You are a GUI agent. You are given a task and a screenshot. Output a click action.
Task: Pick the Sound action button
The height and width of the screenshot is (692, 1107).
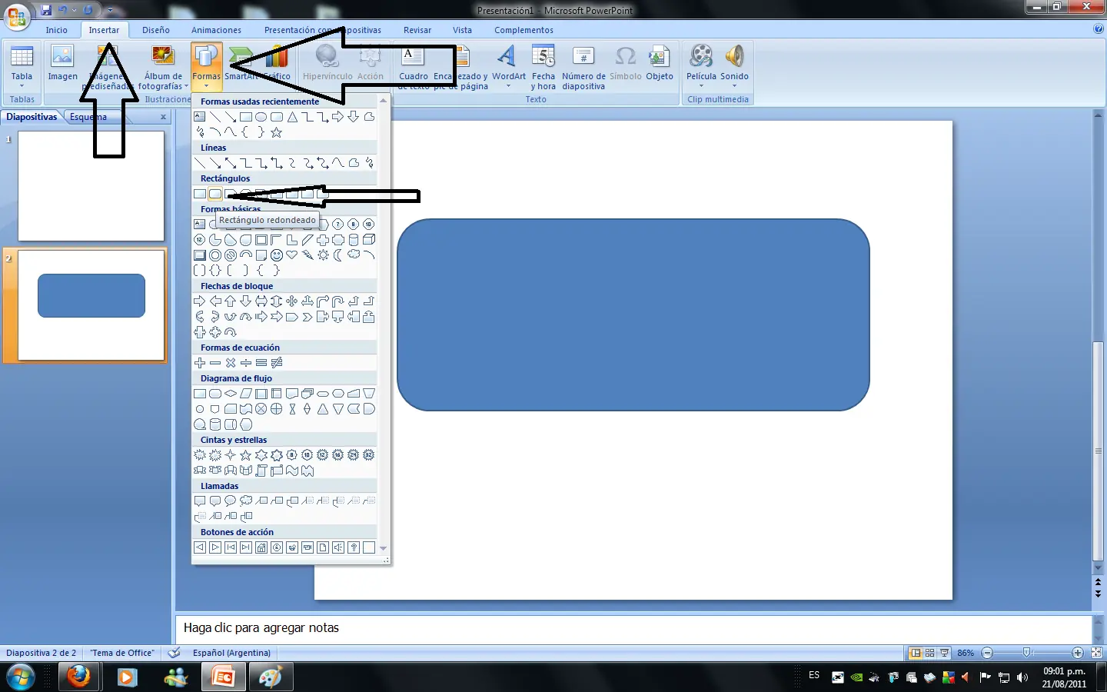coord(338,547)
